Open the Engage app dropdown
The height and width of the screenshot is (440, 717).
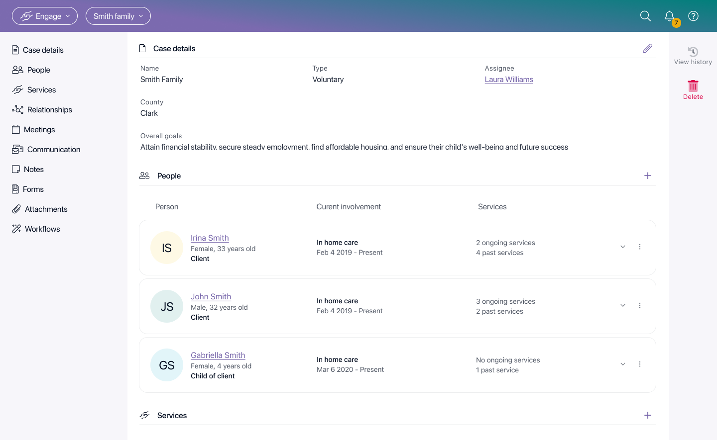coord(45,16)
